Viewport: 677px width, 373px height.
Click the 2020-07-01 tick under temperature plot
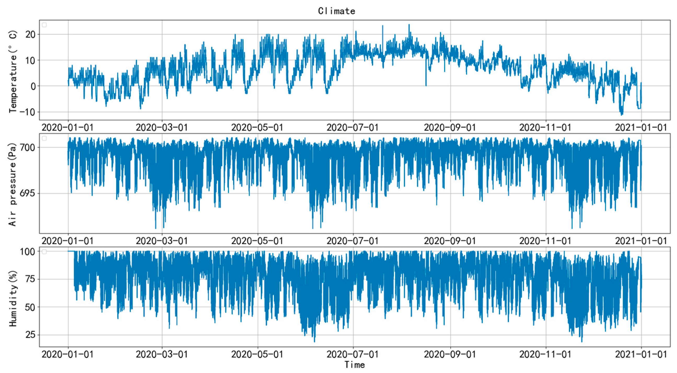click(352, 128)
